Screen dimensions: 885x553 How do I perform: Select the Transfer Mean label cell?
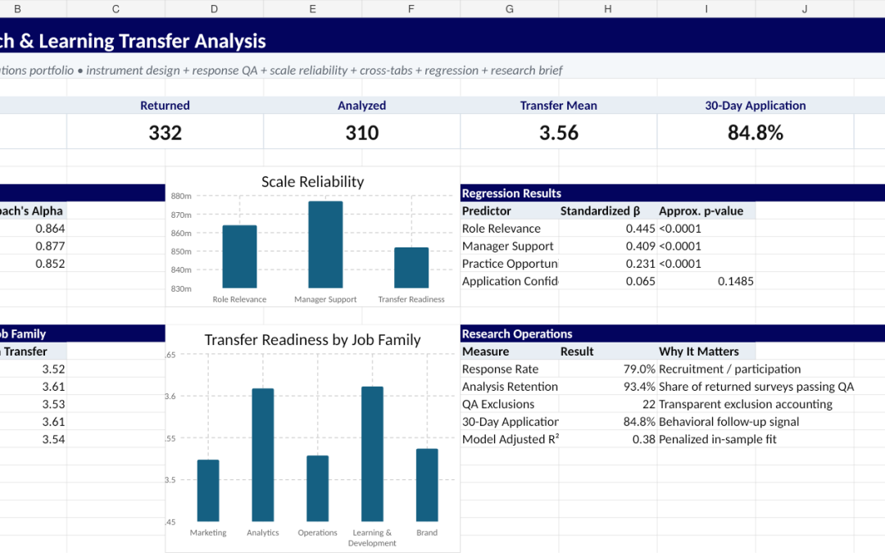point(559,106)
